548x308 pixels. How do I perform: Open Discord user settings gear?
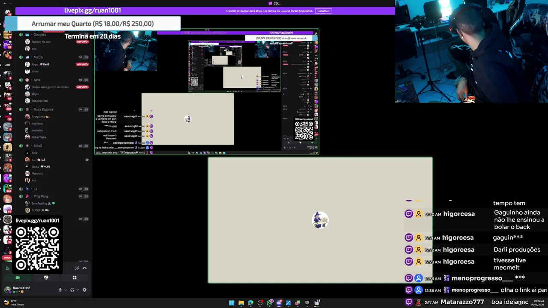84,290
